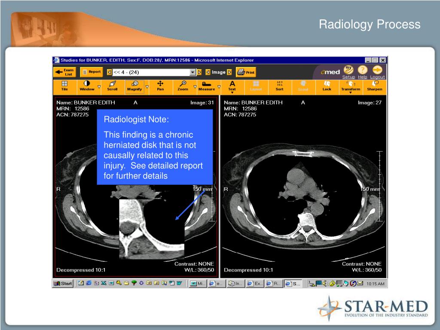Choose the Scroll tool

point(112,86)
